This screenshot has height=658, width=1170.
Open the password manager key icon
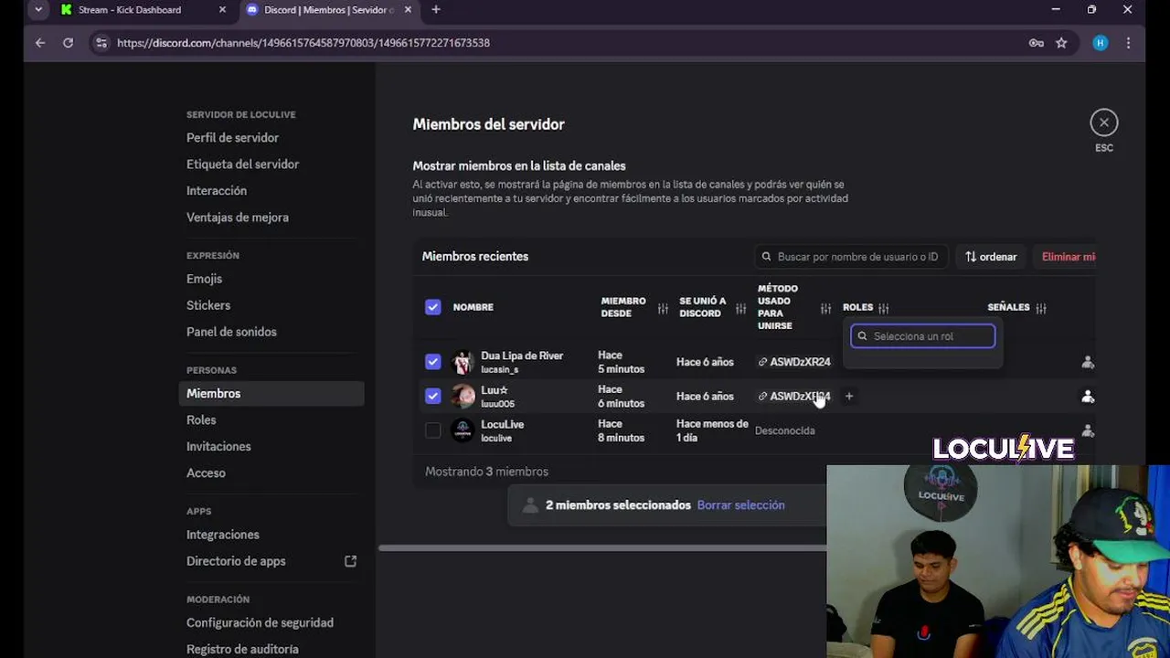[x=1036, y=43]
